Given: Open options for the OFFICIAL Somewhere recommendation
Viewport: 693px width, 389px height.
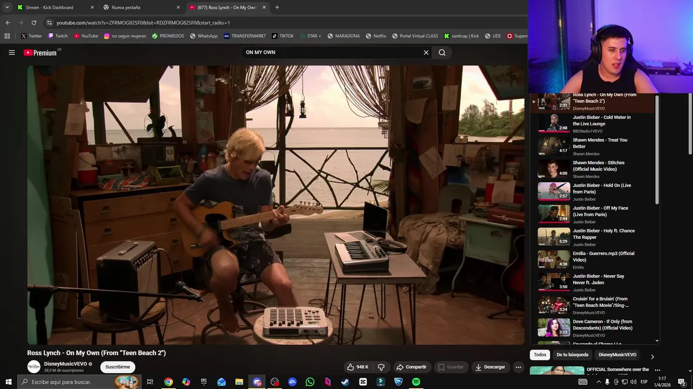Looking at the screenshot, I should pyautogui.click(x=657, y=370).
